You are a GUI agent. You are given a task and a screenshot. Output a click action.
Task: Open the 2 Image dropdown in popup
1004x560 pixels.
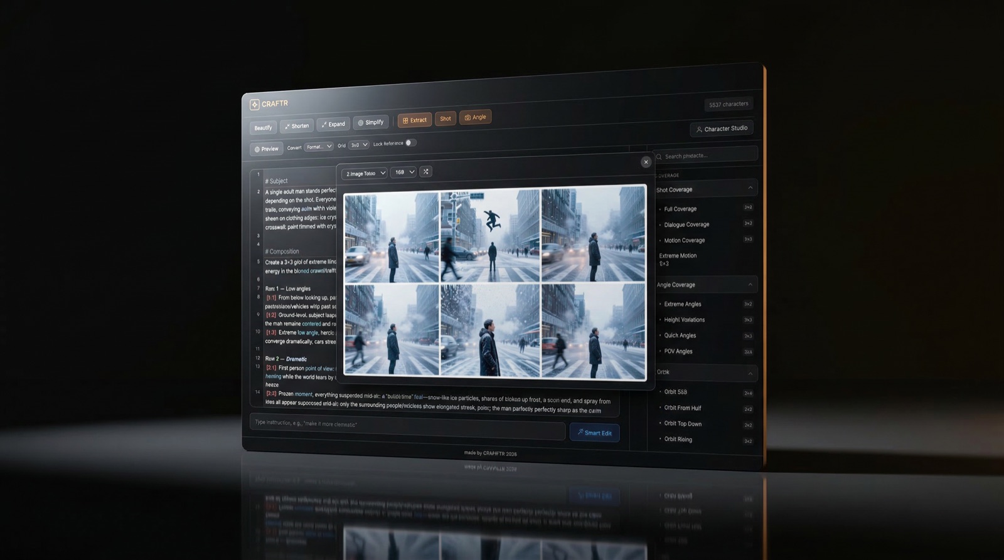pos(365,173)
